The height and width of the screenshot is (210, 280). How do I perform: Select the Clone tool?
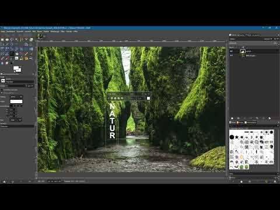tap(22, 58)
